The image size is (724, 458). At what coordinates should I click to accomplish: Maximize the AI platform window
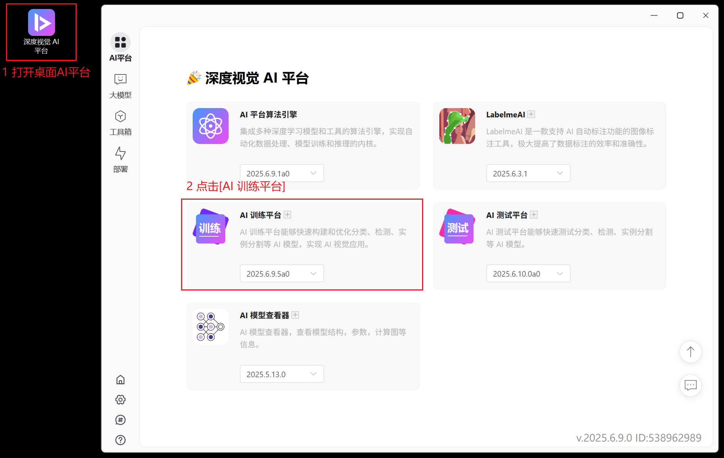click(x=680, y=15)
